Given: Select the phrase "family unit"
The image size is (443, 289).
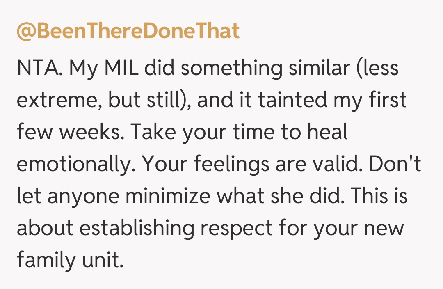Looking at the screenshot, I should [x=70, y=260].
